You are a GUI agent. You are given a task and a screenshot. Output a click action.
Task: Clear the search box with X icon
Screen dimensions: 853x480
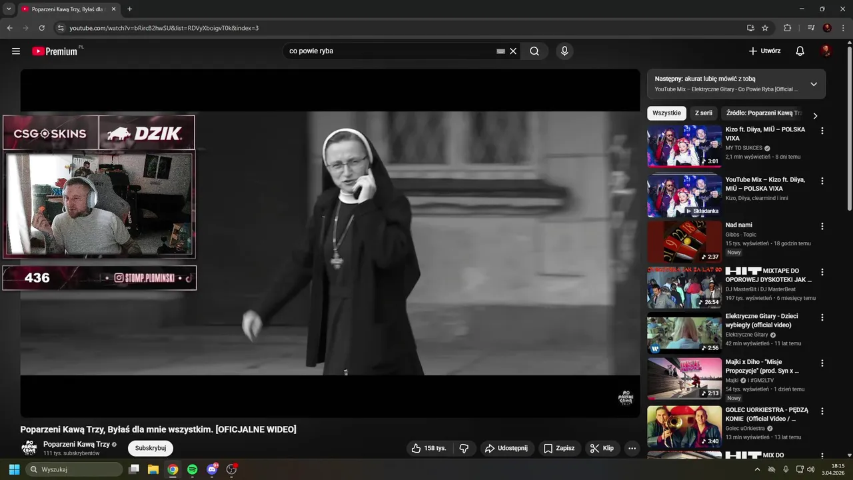[x=513, y=51]
